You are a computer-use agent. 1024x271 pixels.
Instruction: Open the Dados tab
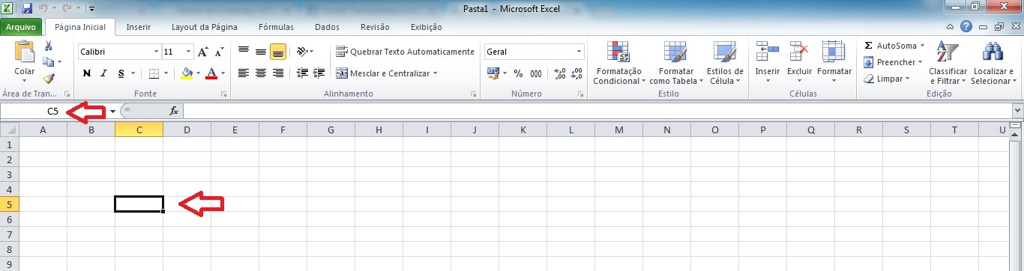tap(327, 27)
